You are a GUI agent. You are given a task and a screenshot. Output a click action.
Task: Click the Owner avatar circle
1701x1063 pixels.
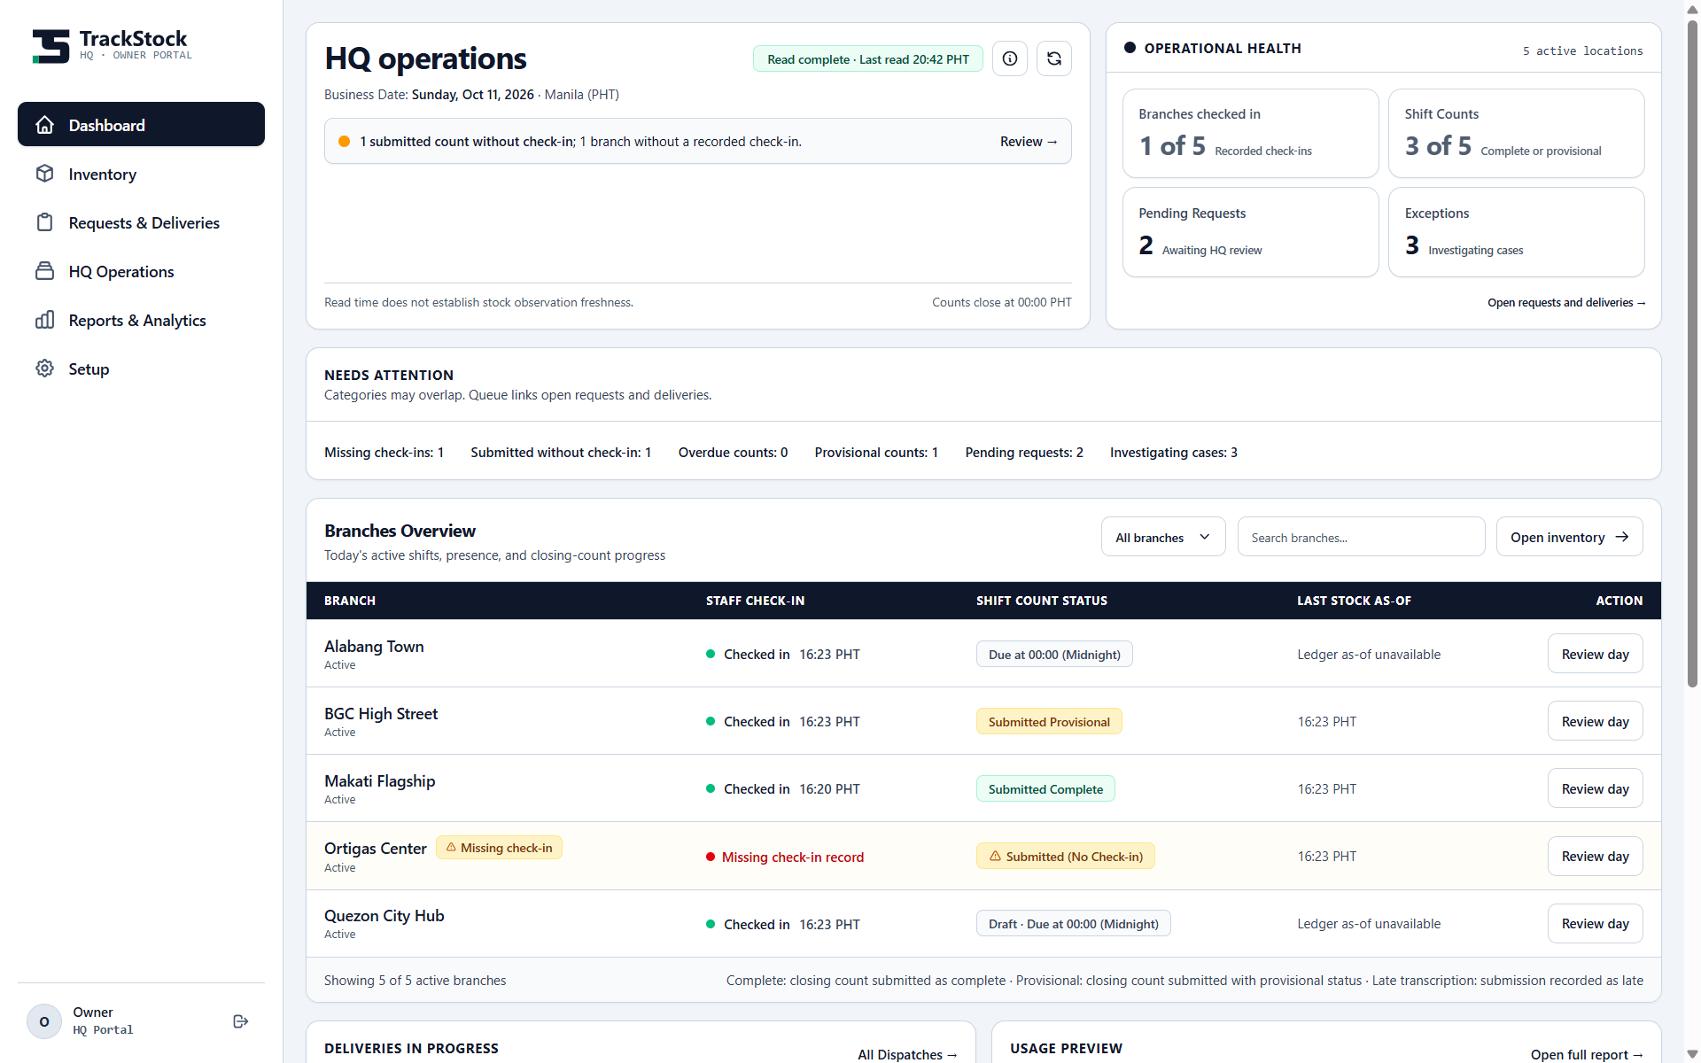(44, 1021)
